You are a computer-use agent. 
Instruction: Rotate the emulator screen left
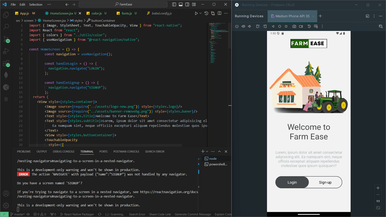pos(258,26)
